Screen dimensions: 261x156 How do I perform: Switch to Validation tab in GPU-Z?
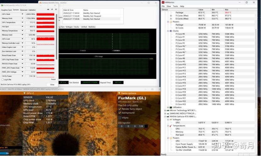point(32,10)
